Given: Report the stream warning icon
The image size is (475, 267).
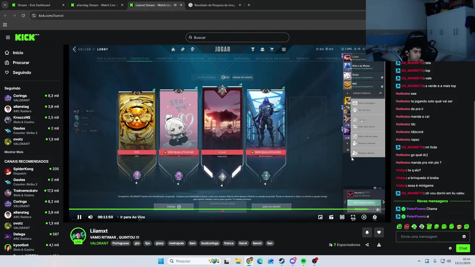Looking at the screenshot, I should tap(379, 245).
